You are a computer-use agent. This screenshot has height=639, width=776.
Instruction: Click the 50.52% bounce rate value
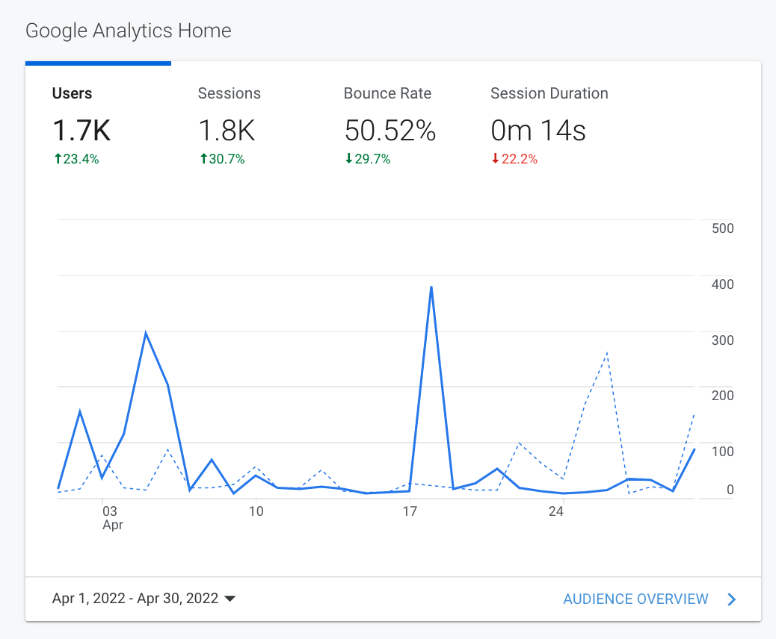click(x=390, y=131)
